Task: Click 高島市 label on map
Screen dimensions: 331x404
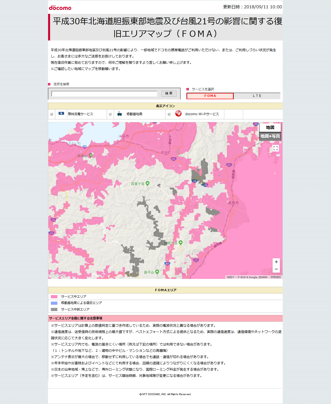Action: (233, 203)
